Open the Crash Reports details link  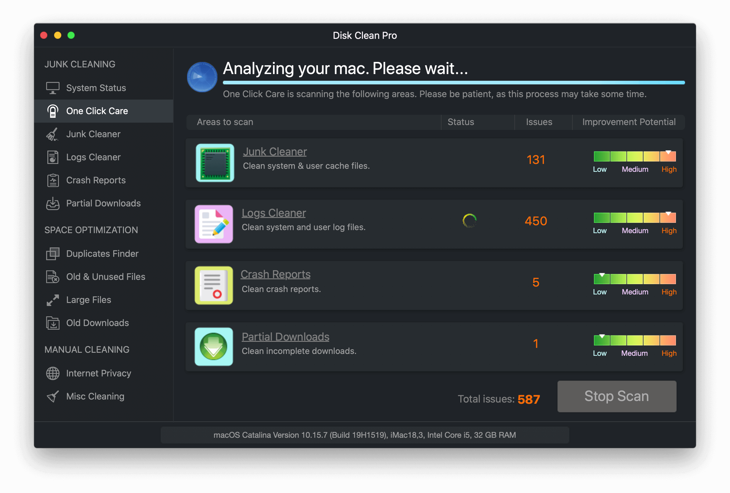tap(275, 274)
